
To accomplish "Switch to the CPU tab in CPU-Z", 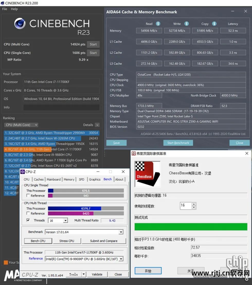I will 26,179.
